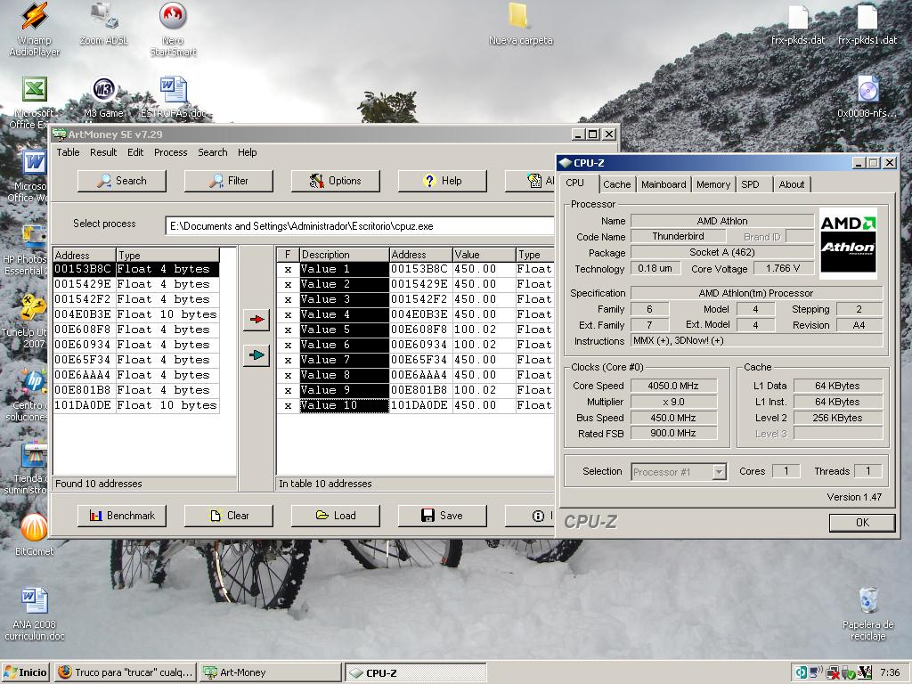This screenshot has width=912, height=684.
Task: Click the red arrow transfer button
Action: (x=256, y=321)
